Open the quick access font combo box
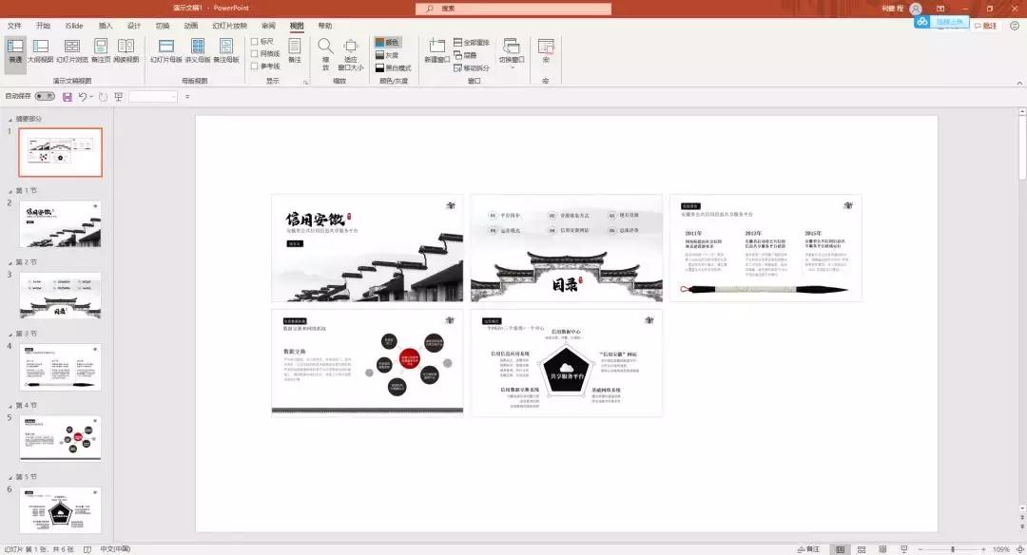Viewport: 1027px width, 555px height. pyautogui.click(x=153, y=97)
